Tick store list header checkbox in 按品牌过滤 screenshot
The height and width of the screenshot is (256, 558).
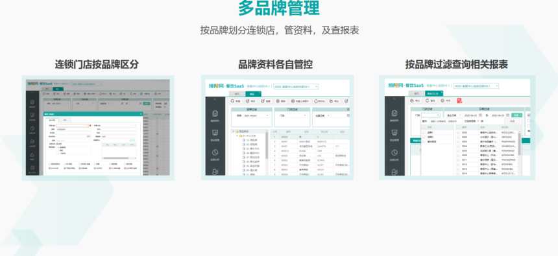coord(458,127)
